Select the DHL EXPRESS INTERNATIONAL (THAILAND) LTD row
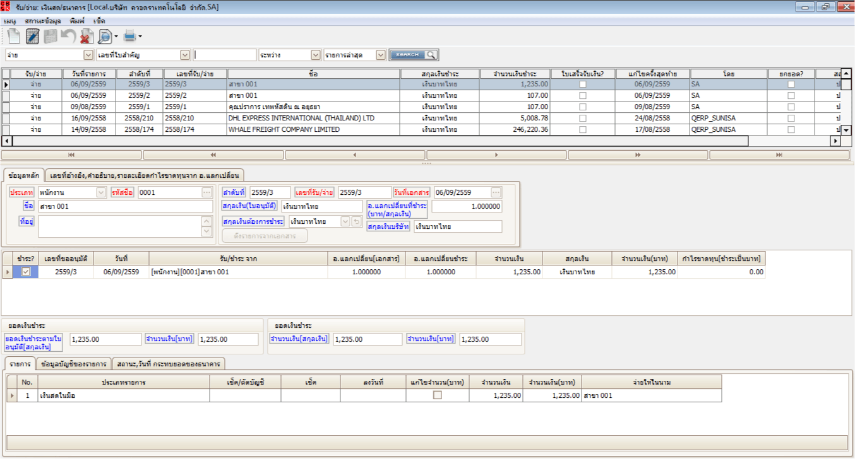 [422, 118]
